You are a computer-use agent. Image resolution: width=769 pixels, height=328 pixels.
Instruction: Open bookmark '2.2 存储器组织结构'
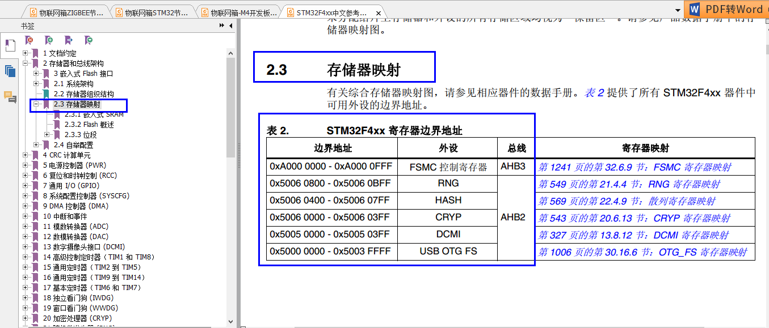coord(83,93)
